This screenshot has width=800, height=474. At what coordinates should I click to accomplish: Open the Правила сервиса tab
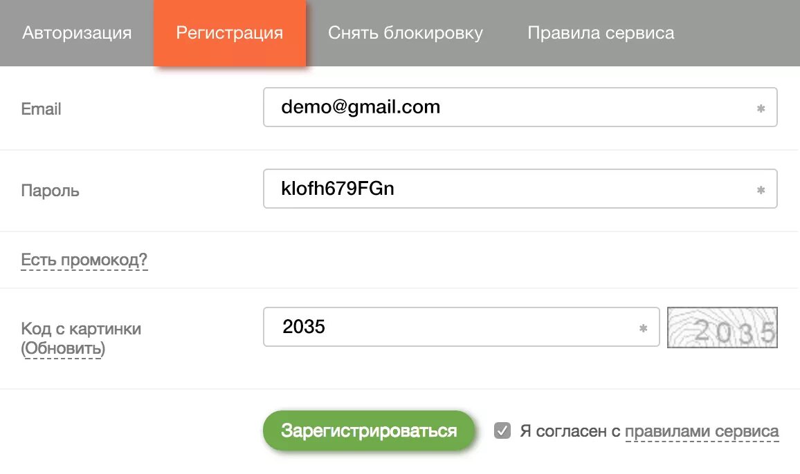601,33
